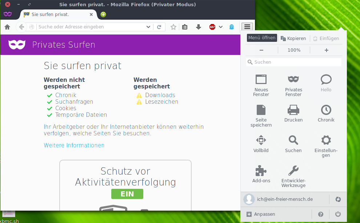Toggle the EIN tracking protection badge

point(127,194)
